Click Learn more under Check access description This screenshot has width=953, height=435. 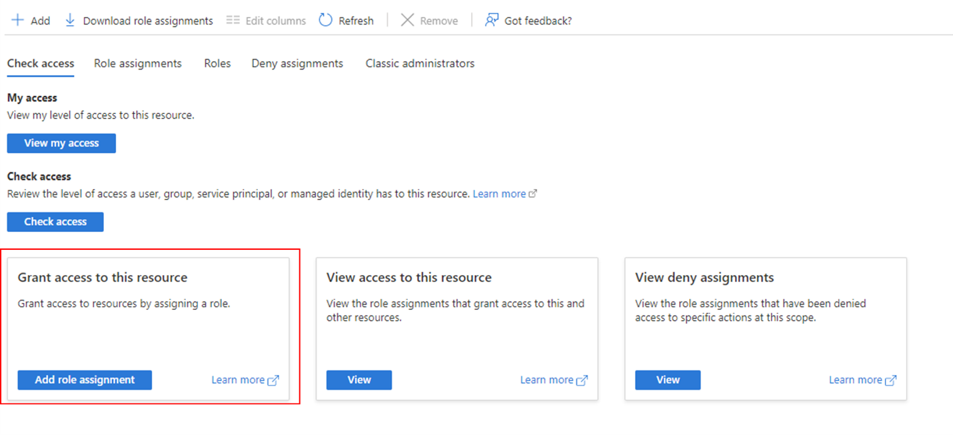pos(498,193)
